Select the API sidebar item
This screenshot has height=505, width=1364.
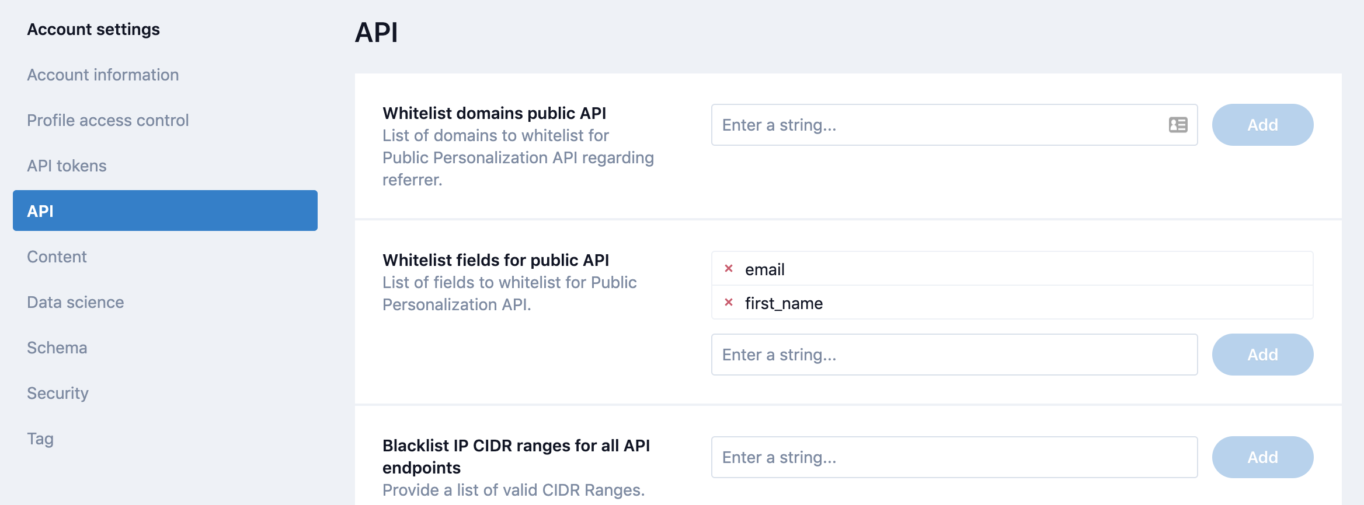click(x=165, y=211)
